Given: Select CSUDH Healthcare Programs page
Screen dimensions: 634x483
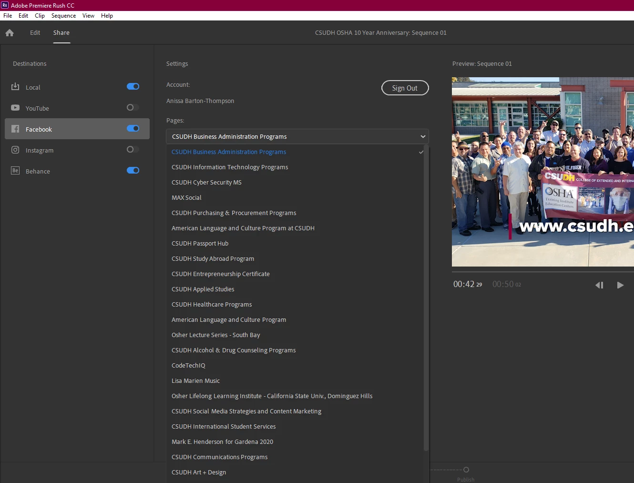Looking at the screenshot, I should (295, 304).
